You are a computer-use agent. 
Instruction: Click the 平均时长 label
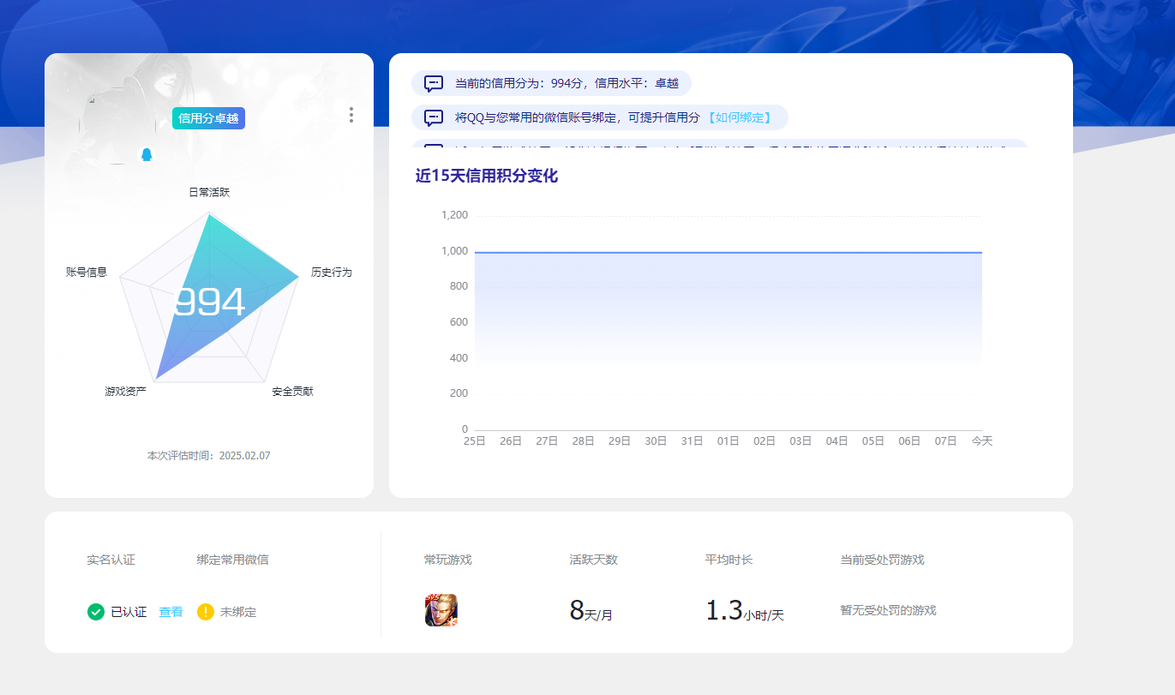[728, 560]
